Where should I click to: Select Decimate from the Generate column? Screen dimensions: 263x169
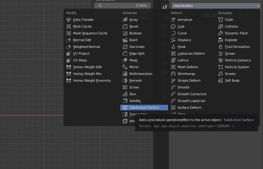(137, 47)
